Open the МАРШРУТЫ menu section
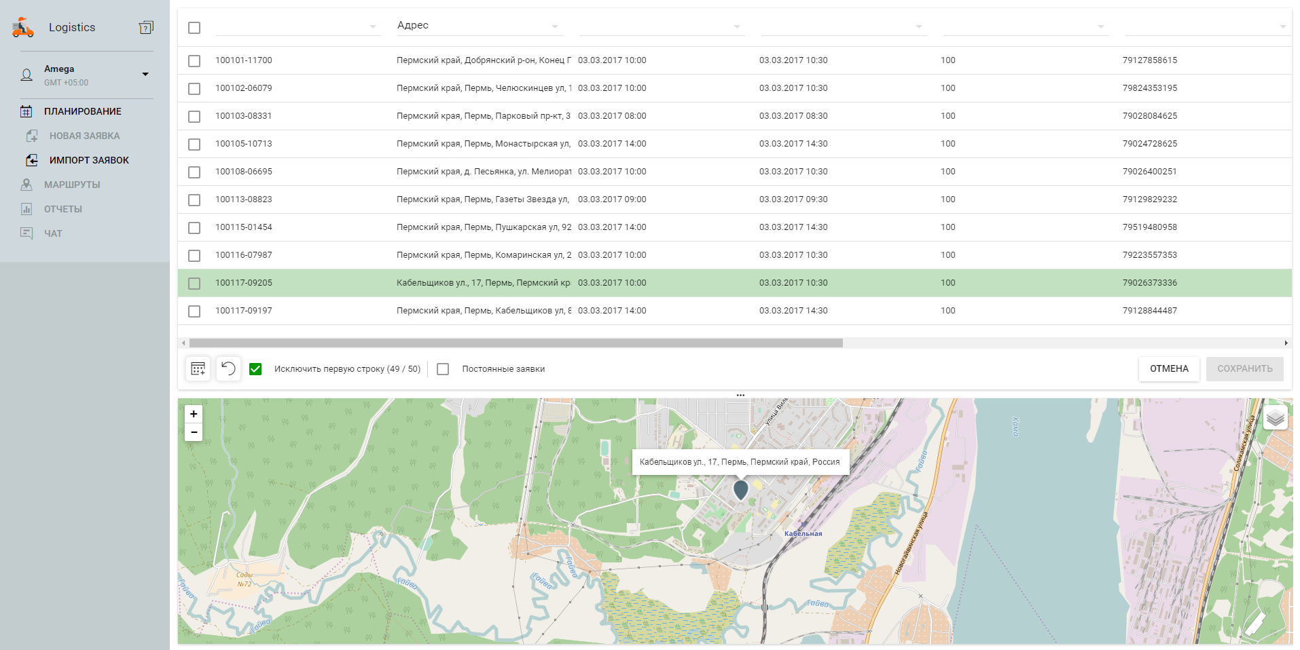The image size is (1300, 650). coord(72,185)
